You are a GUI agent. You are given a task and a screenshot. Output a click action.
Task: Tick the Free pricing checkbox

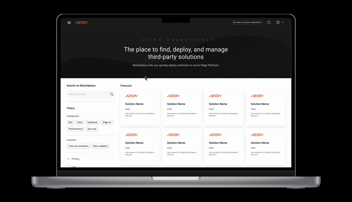point(69,166)
